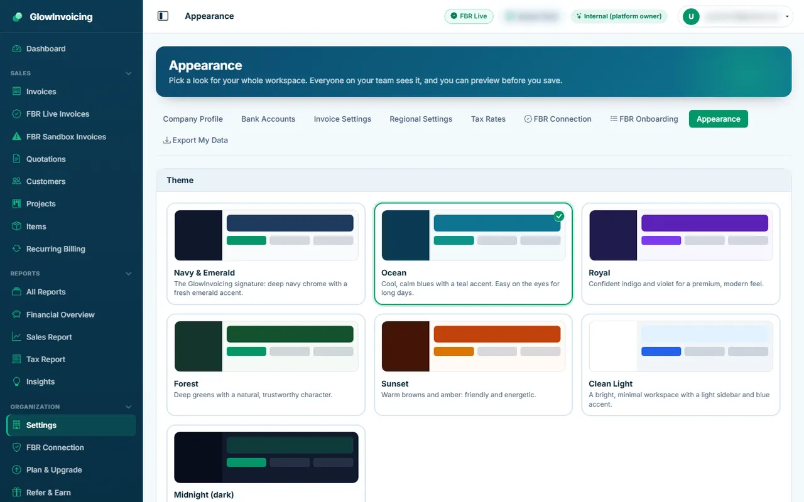804x502 pixels.
Task: Click the Internal (platform owner) badge
Action: click(619, 16)
